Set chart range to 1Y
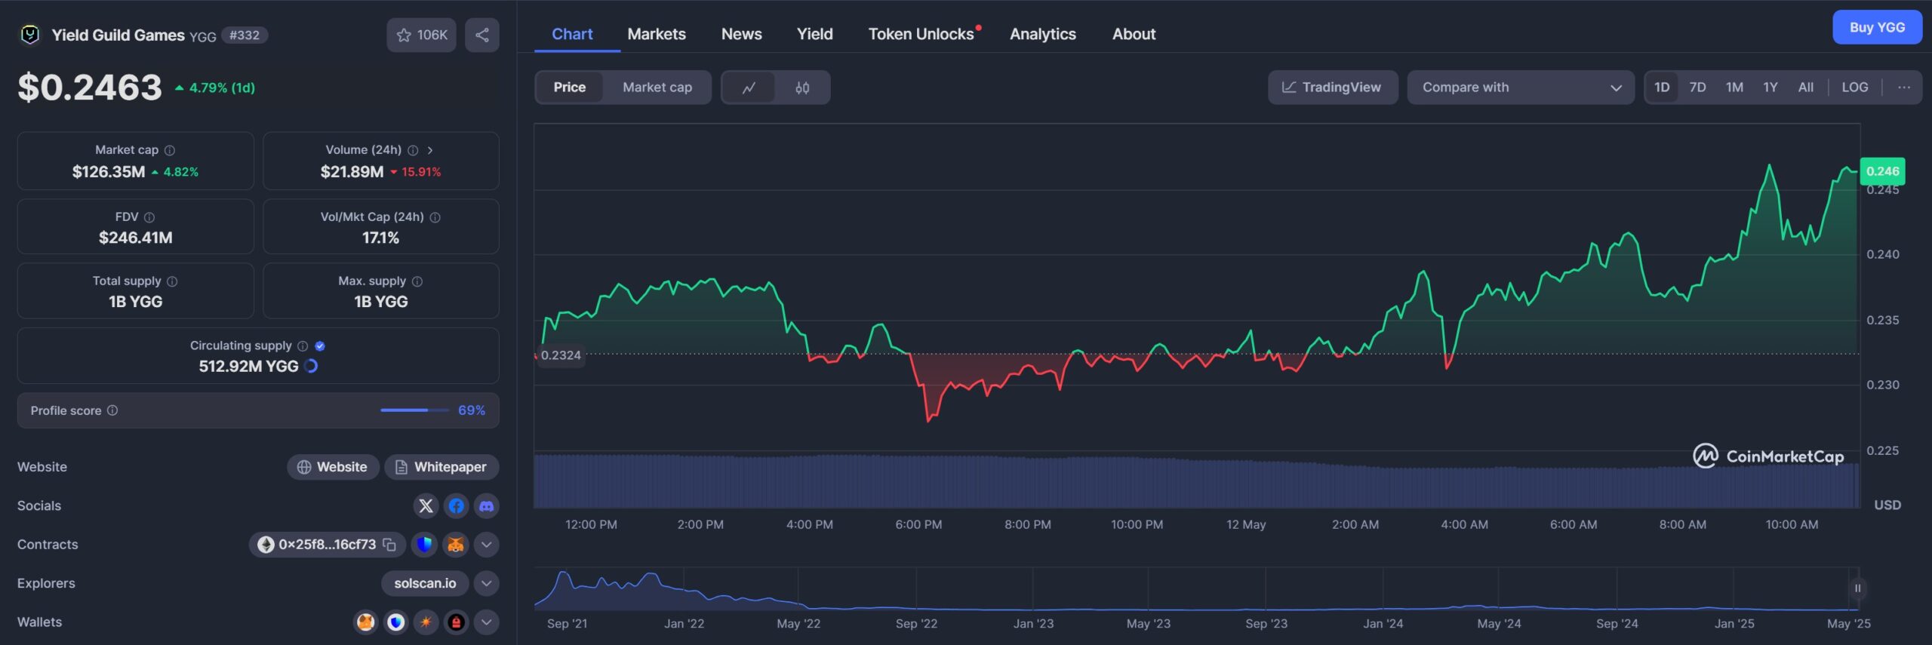Screen dimensions: 1932x645 [1770, 88]
